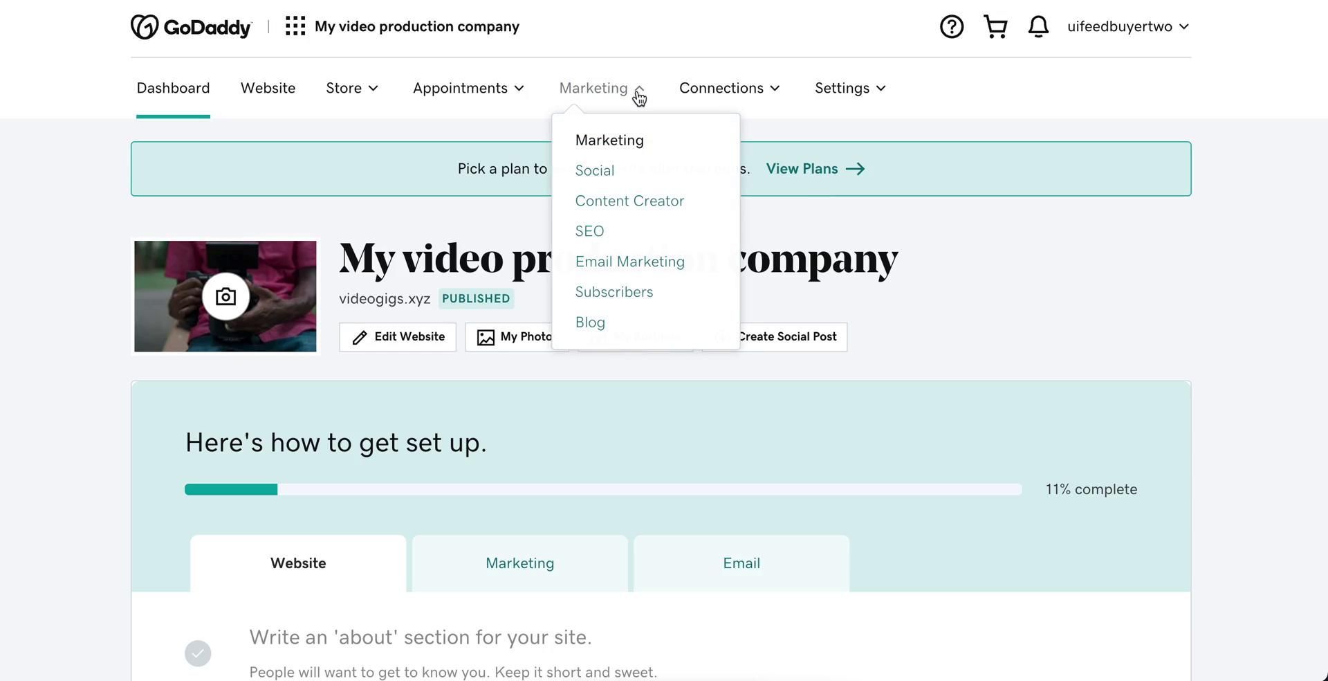Select Email Marketing from Marketing menu

(x=629, y=262)
